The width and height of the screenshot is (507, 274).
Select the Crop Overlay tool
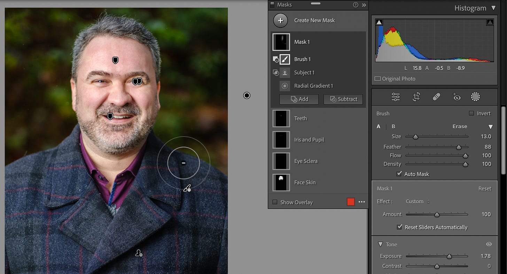[416, 97]
